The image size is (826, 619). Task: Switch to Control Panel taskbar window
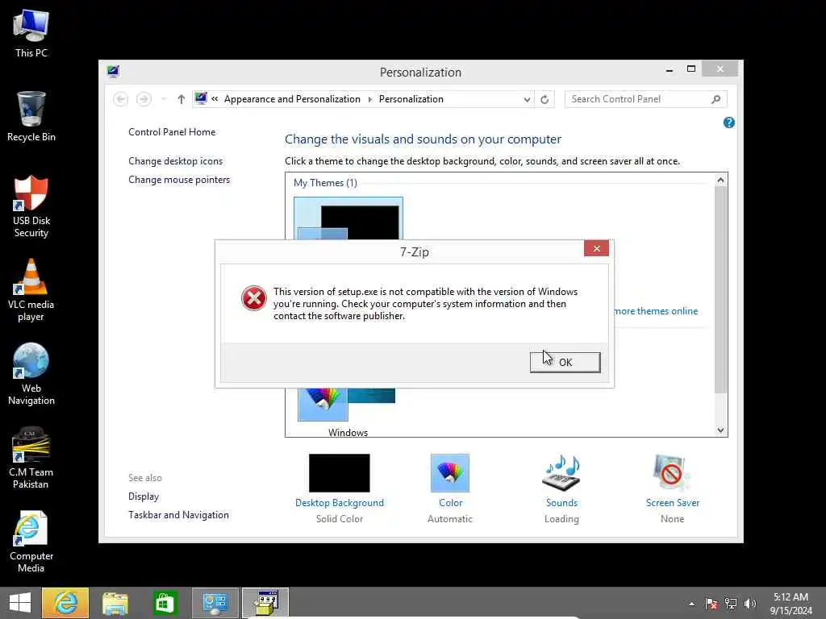coord(215,603)
